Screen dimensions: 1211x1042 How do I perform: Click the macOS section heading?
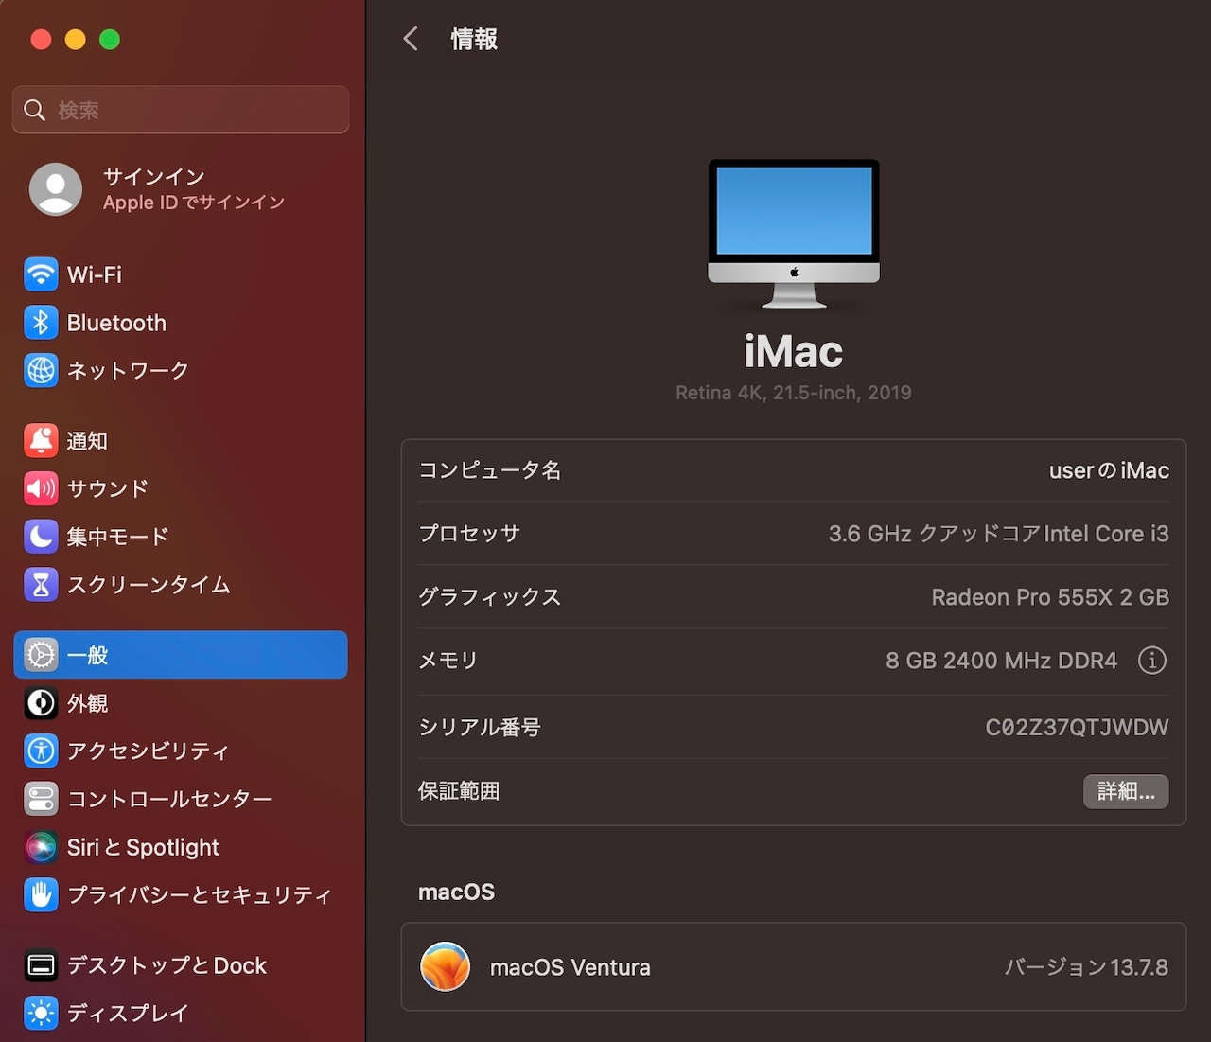[456, 892]
